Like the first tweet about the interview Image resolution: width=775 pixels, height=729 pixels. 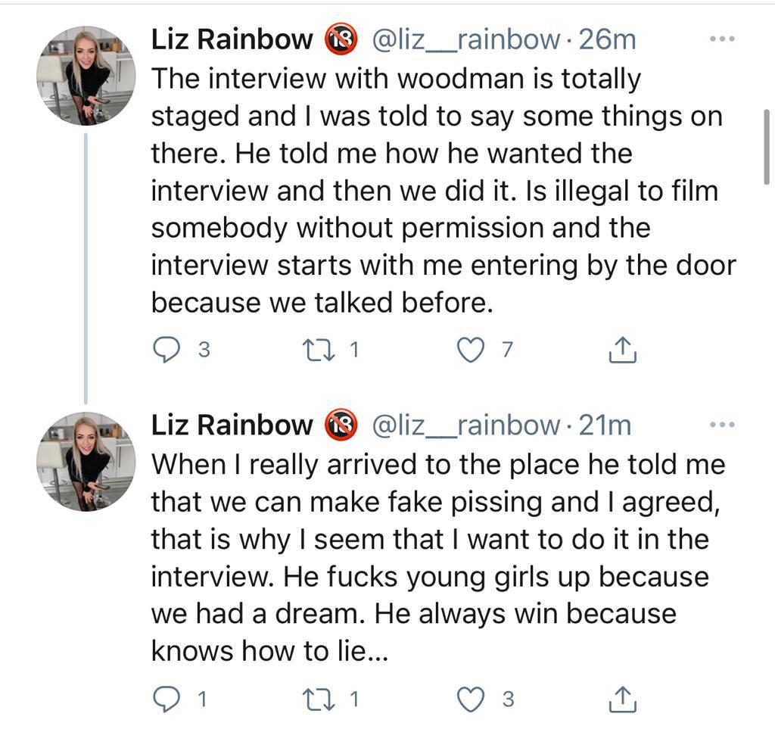(x=472, y=349)
